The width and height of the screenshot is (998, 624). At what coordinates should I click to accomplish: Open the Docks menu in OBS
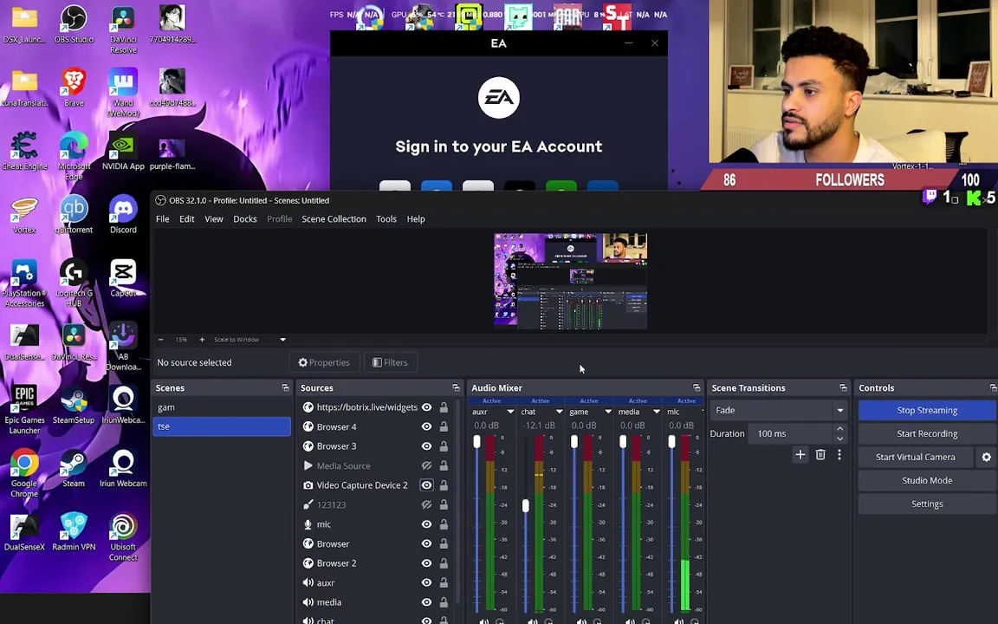click(x=245, y=219)
